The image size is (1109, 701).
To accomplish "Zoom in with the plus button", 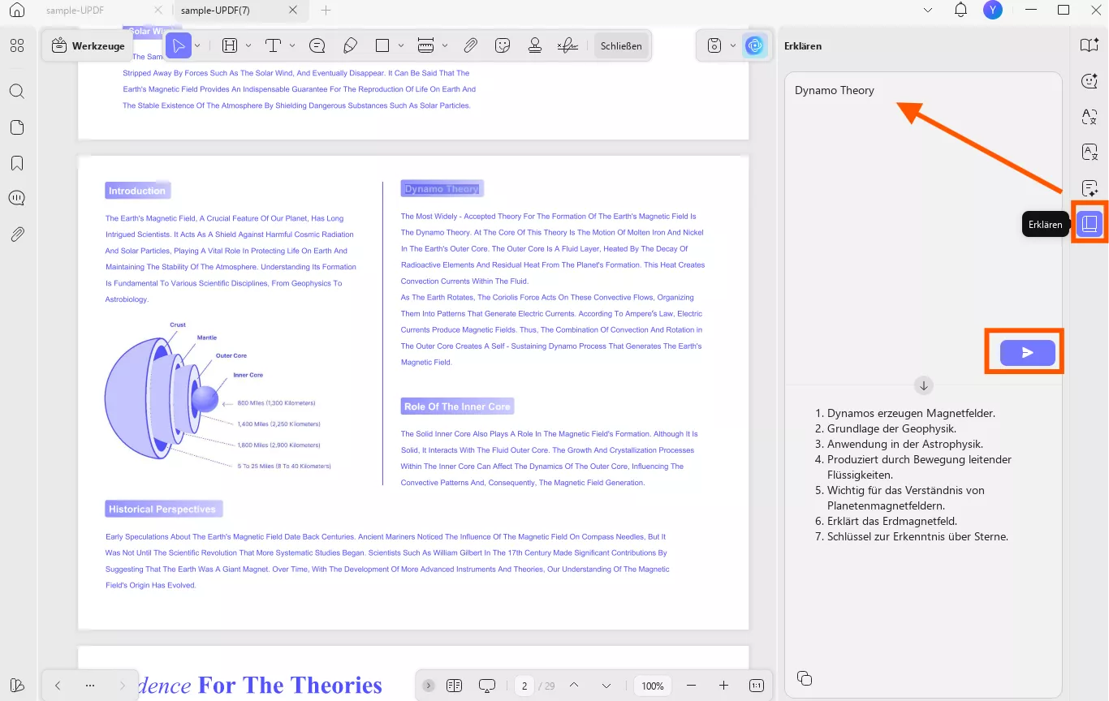I will (x=723, y=686).
